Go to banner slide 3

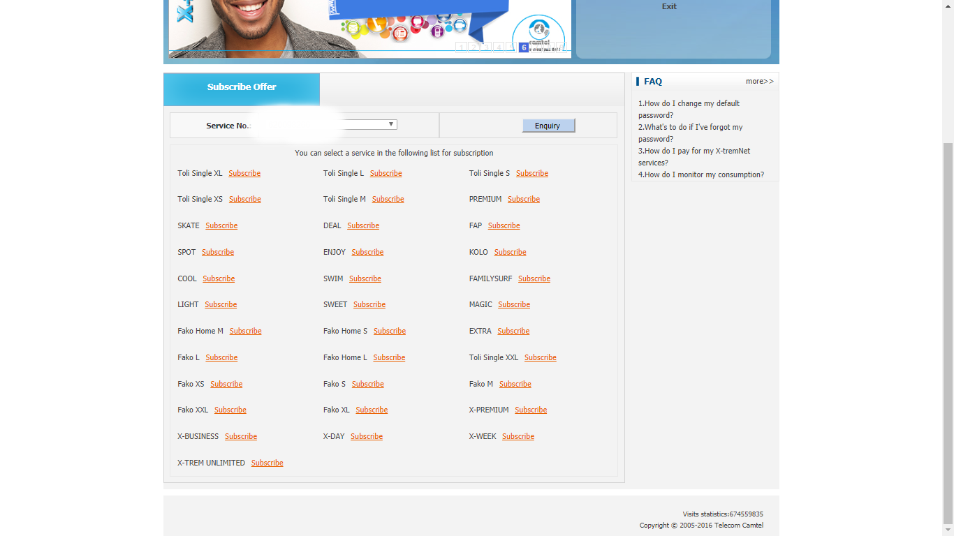pos(486,47)
